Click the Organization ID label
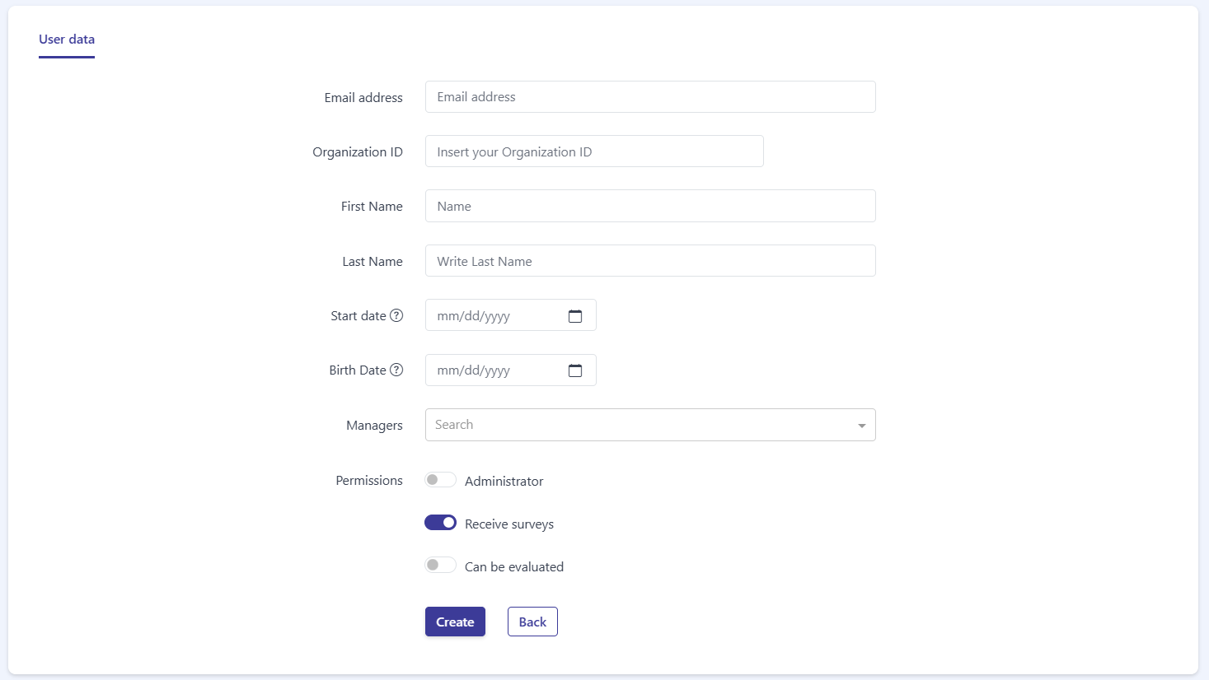 coord(358,152)
